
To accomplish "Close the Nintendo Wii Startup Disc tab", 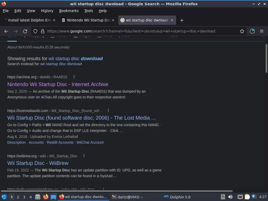I will [x=113, y=20].
